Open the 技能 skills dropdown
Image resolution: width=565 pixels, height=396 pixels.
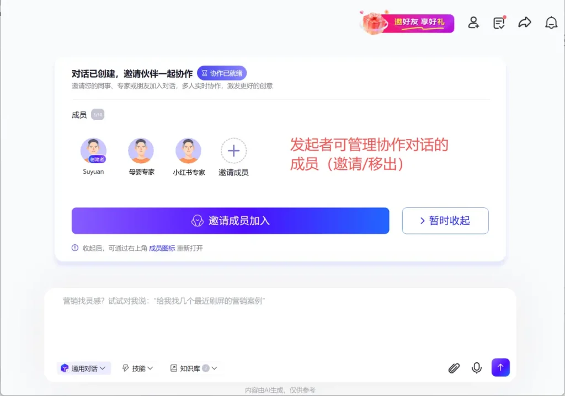pos(138,368)
